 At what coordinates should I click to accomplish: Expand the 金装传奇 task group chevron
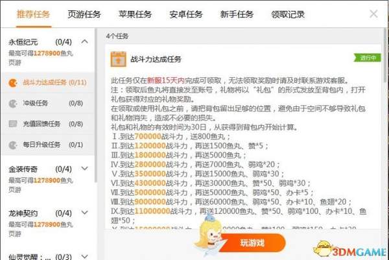pos(84,169)
